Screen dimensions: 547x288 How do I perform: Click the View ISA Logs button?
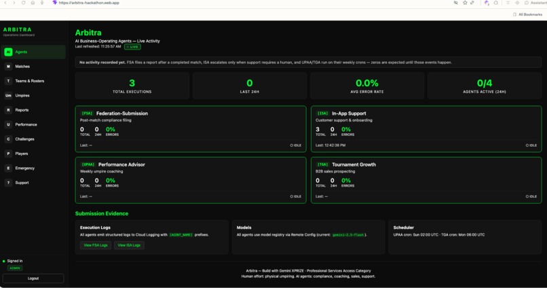129,245
